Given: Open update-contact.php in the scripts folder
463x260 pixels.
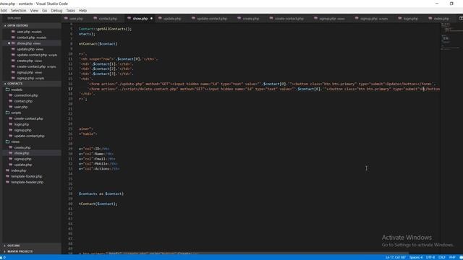Looking at the screenshot, I should (x=29, y=136).
